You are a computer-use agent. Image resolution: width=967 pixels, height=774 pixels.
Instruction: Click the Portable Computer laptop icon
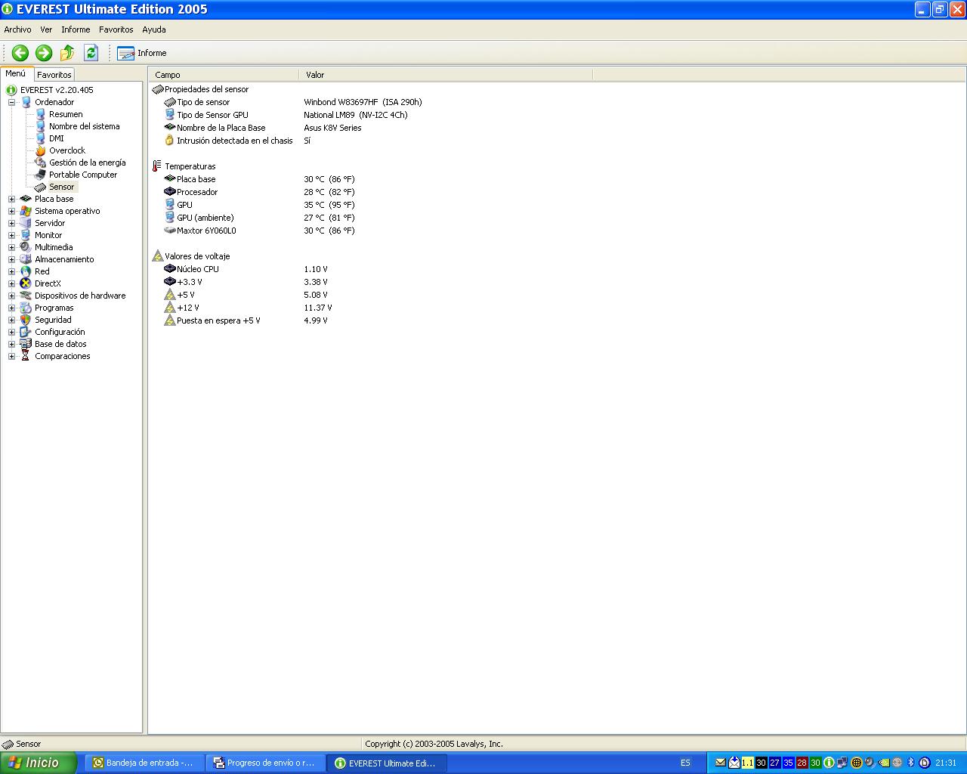click(x=40, y=175)
